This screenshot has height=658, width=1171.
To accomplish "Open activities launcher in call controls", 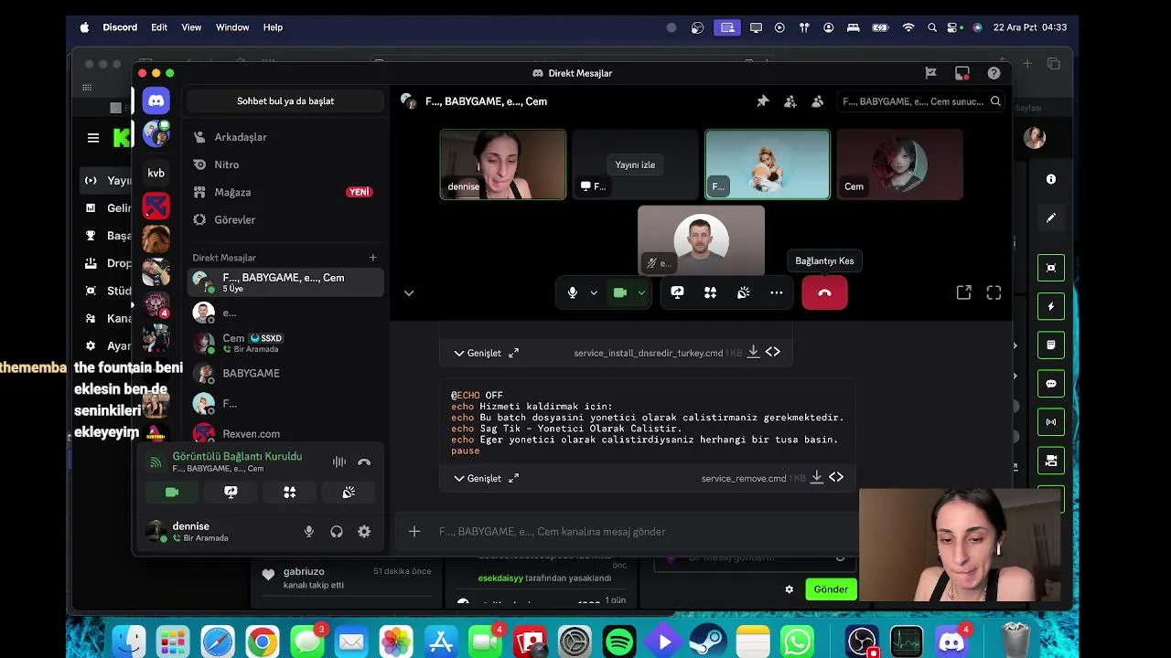I will pyautogui.click(x=710, y=292).
